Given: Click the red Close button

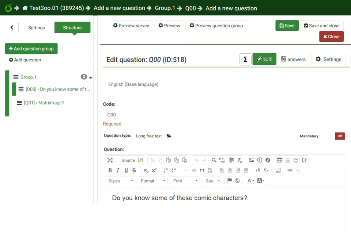Looking at the screenshot, I should pos(331,37).
